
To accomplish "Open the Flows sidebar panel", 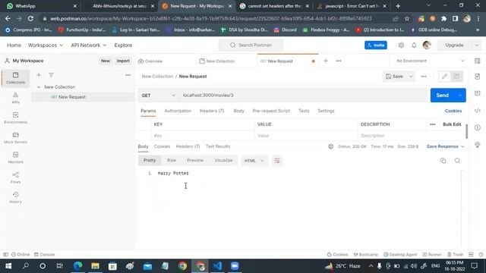I will (x=15, y=177).
